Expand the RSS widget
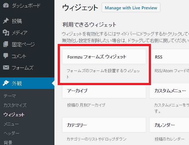Image resolution: width=189 pixels, height=145 pixels. 169,57
